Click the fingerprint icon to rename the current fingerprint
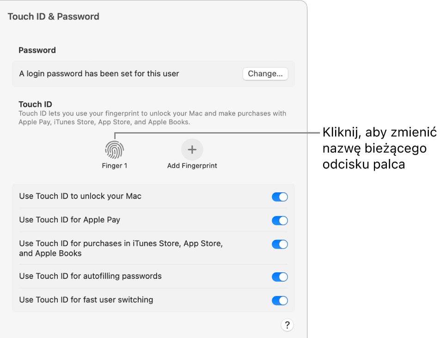 pyautogui.click(x=114, y=149)
